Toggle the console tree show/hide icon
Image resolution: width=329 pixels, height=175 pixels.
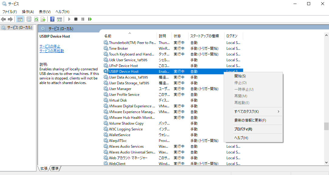point(20,19)
